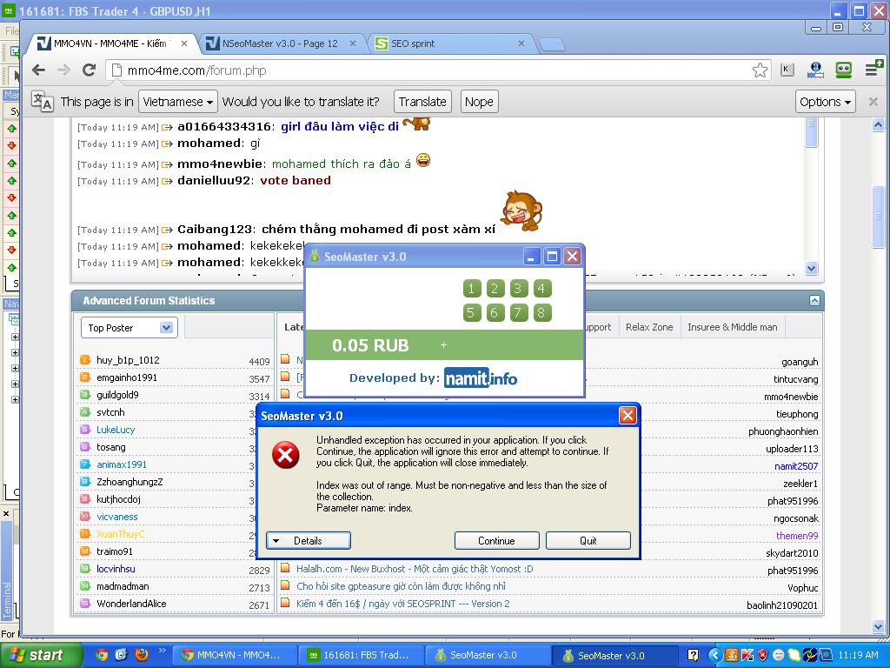Click the Firefox quick launch icon
Image resolution: width=890 pixels, height=668 pixels.
coord(142,655)
